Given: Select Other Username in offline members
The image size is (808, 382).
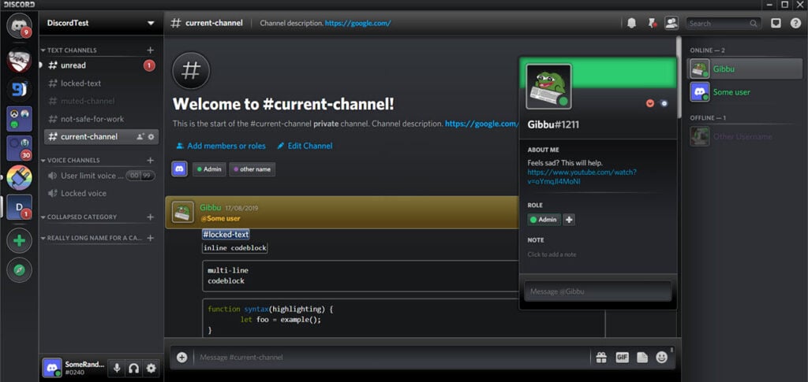Looking at the screenshot, I should point(745,137).
